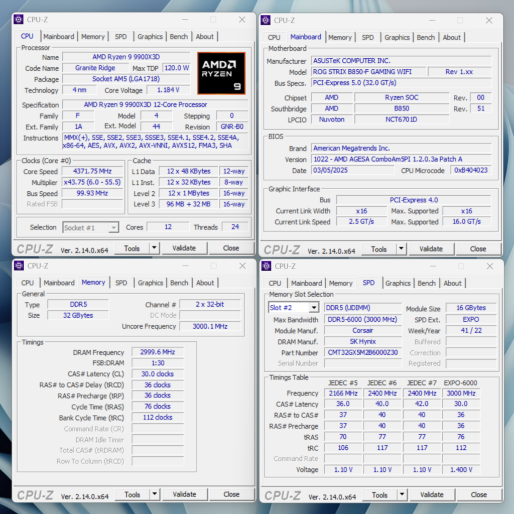Image resolution: width=514 pixels, height=514 pixels.
Task: Click the DRAM Frequency value 2999.6 MHz
Action: (x=158, y=352)
